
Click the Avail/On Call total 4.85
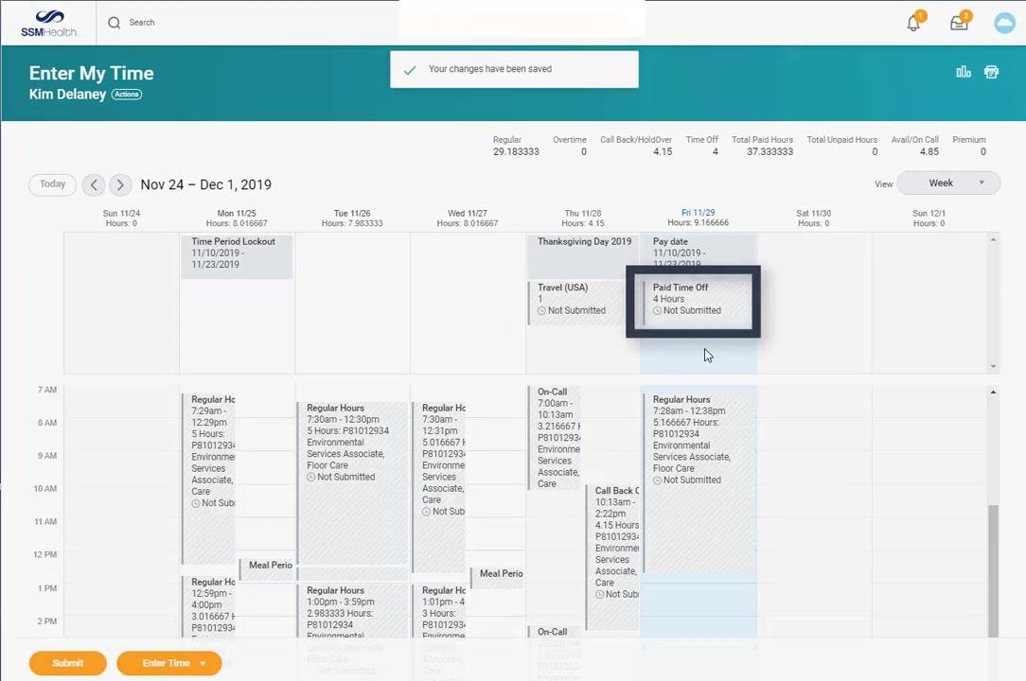(x=929, y=151)
